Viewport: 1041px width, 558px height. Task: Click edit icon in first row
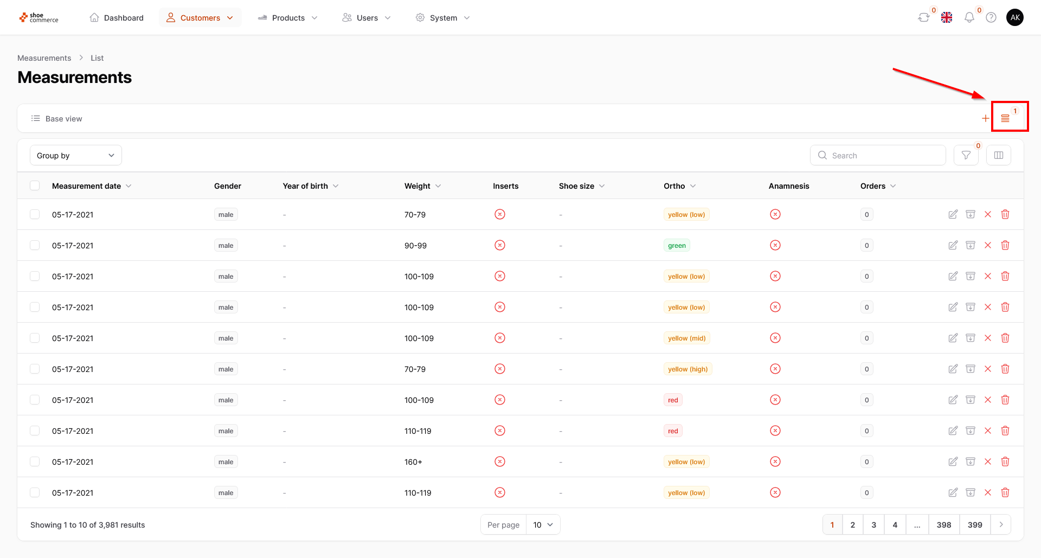953,215
